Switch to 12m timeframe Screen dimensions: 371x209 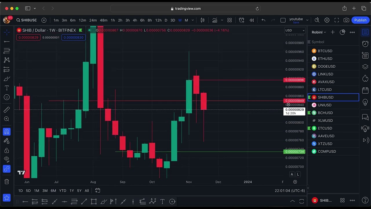pos(83,20)
